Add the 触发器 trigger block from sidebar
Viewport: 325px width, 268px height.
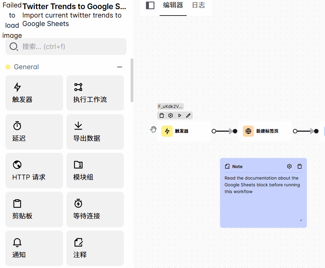(x=34, y=93)
